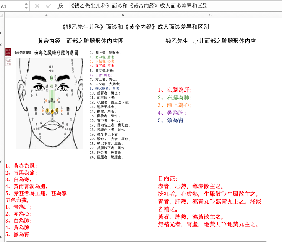Select cell 黄帝内经 面部之脏腑形体内应图
The height and width of the screenshot is (242, 282).
point(81,41)
